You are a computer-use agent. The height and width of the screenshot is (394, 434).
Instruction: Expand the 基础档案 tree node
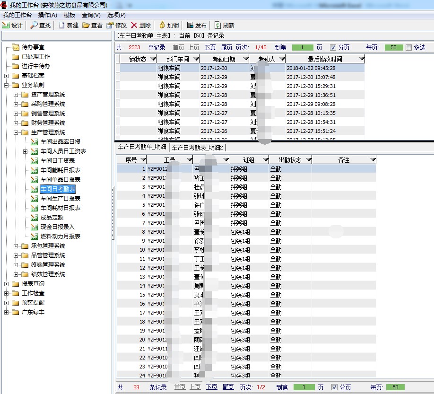coord(6,76)
